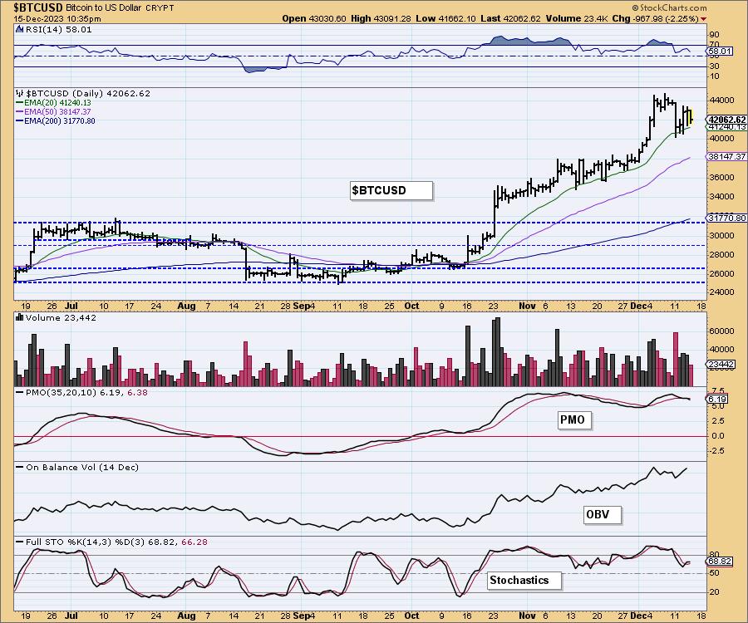Click the 15-Dec-2023 10:35pm timestamp
The height and width of the screenshot is (623, 748).
(57, 18)
